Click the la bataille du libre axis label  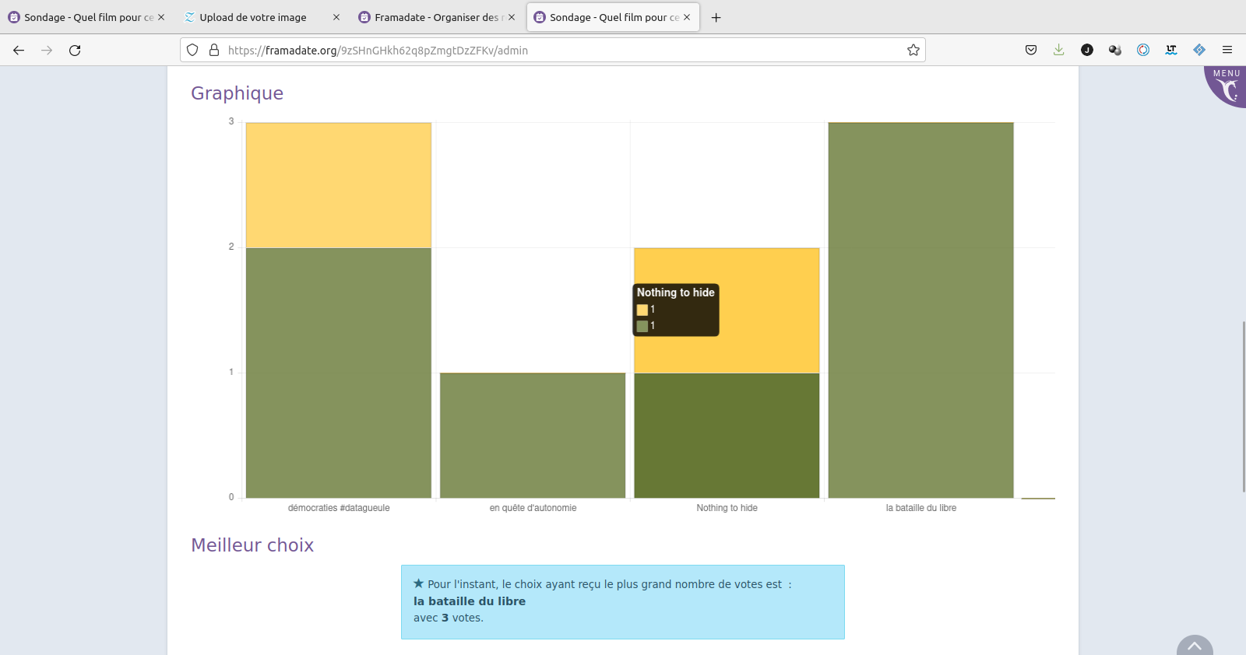click(x=921, y=508)
